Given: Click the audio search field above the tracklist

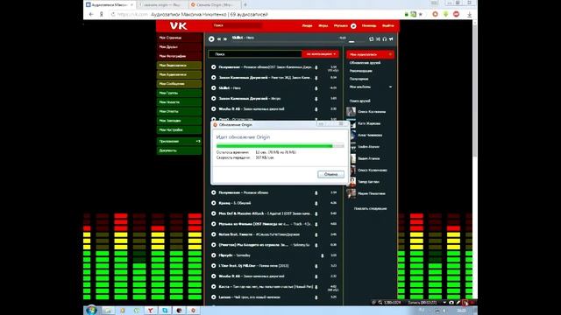Looking at the screenshot, I should coord(255,54).
